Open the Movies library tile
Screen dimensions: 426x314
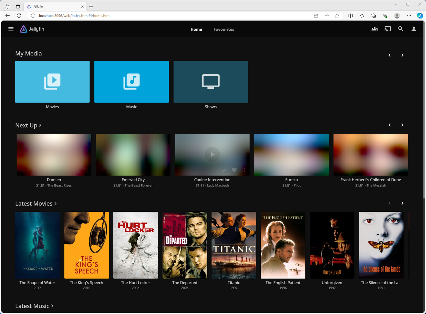point(52,82)
